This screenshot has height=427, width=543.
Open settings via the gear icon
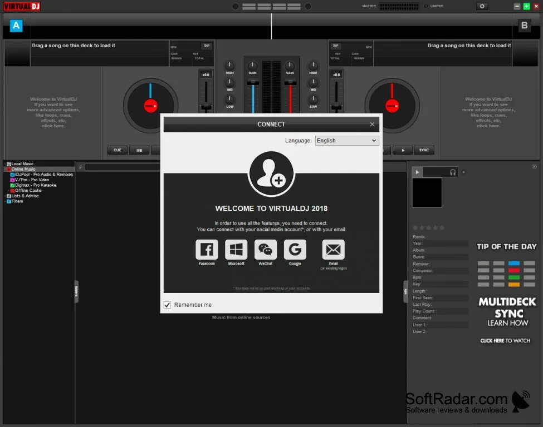482,6
